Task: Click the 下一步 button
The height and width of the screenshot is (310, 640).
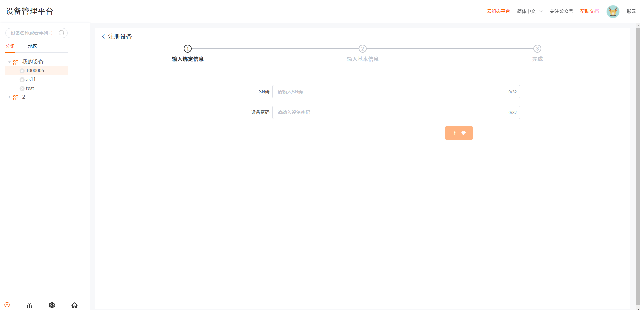Action: (x=459, y=133)
